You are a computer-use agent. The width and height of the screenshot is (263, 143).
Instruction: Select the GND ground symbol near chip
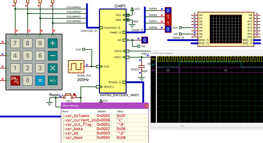pos(132,25)
